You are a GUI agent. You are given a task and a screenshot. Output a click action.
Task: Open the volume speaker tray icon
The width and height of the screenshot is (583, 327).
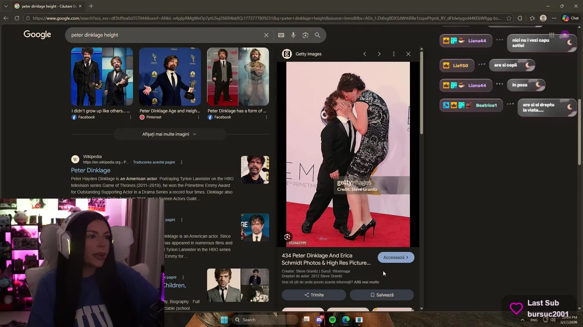point(553,320)
